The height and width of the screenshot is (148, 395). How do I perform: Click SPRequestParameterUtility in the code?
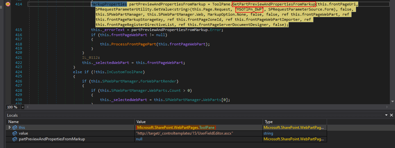click(124, 10)
